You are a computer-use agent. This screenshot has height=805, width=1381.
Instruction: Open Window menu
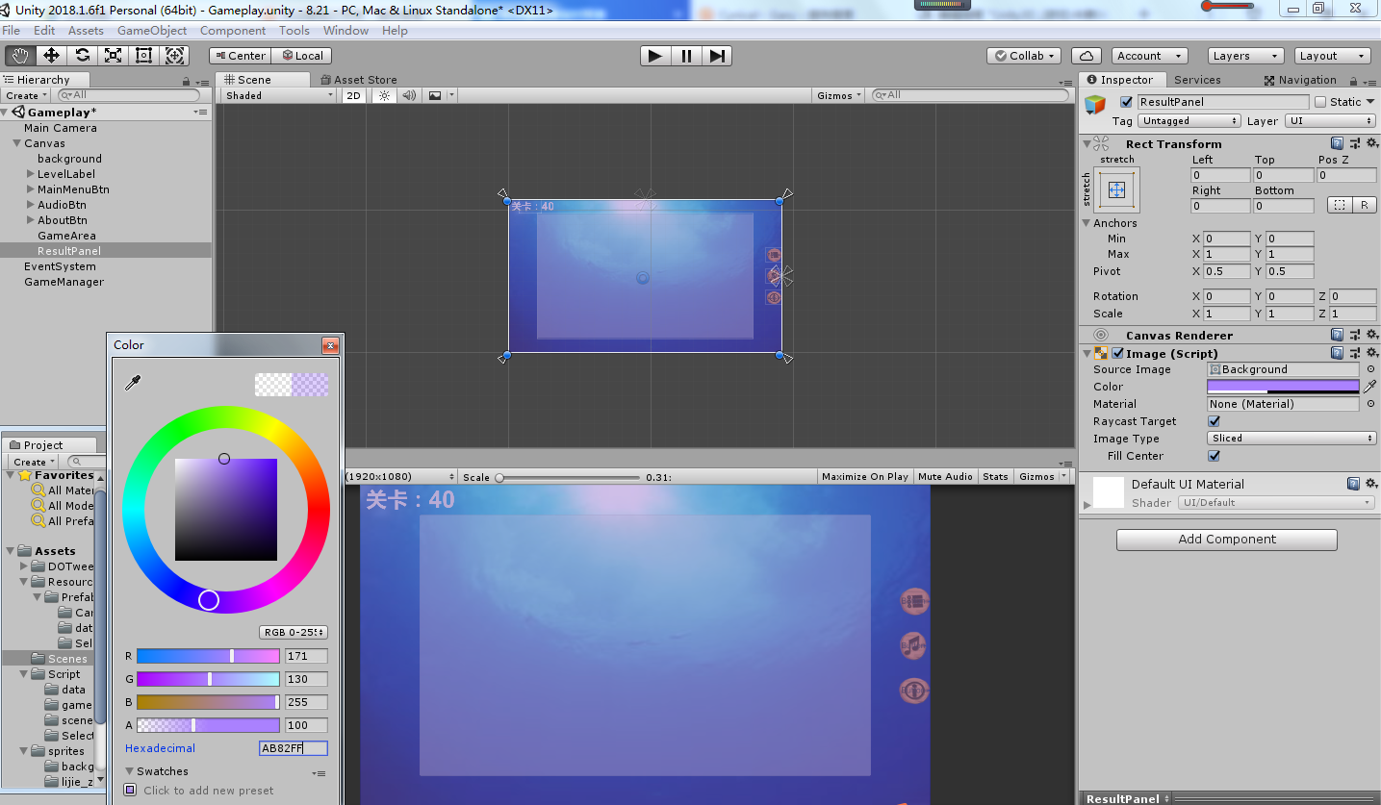click(345, 31)
